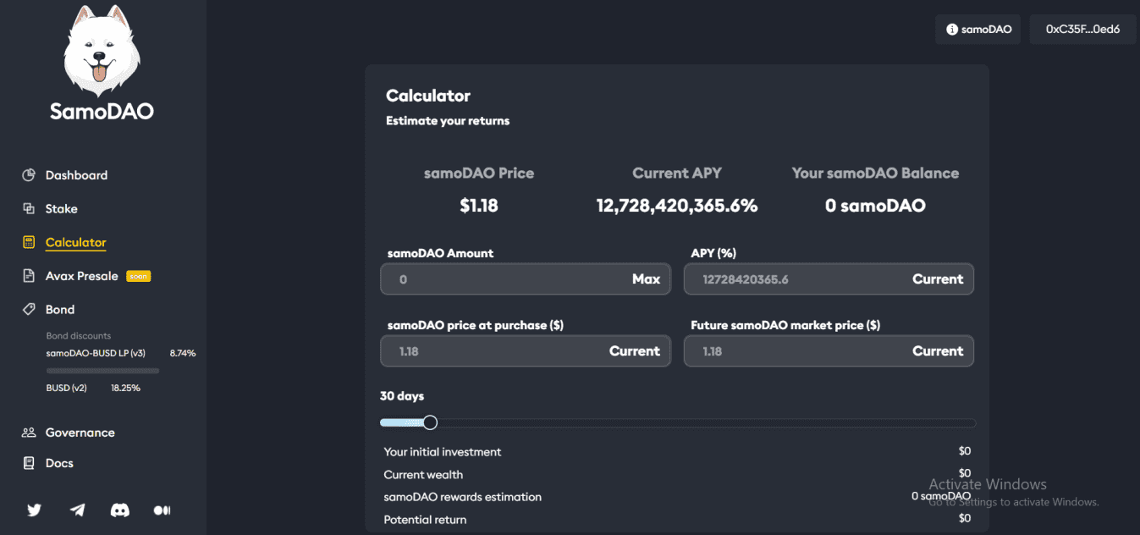Click the Stake layers icon
1140x535 pixels.
click(x=29, y=208)
